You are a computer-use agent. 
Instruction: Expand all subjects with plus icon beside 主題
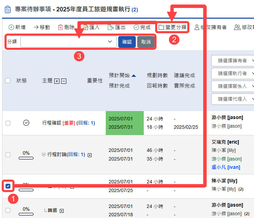pos(57,81)
